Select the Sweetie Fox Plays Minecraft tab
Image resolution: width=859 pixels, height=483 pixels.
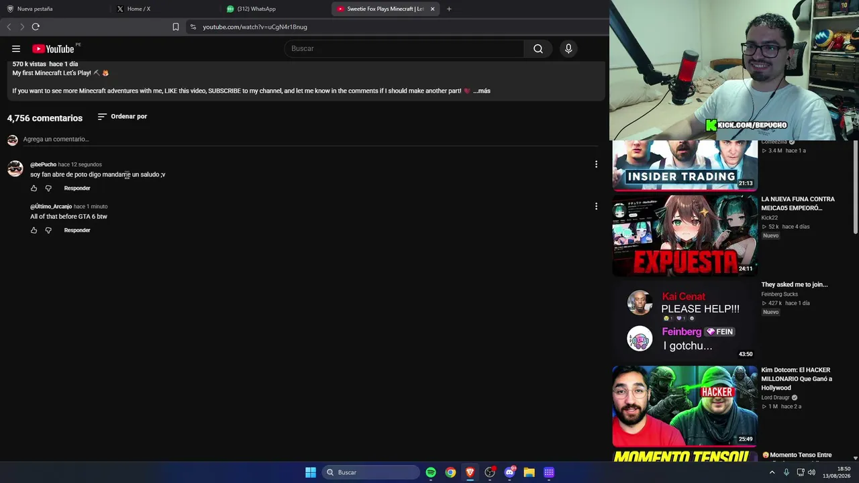[x=385, y=9]
